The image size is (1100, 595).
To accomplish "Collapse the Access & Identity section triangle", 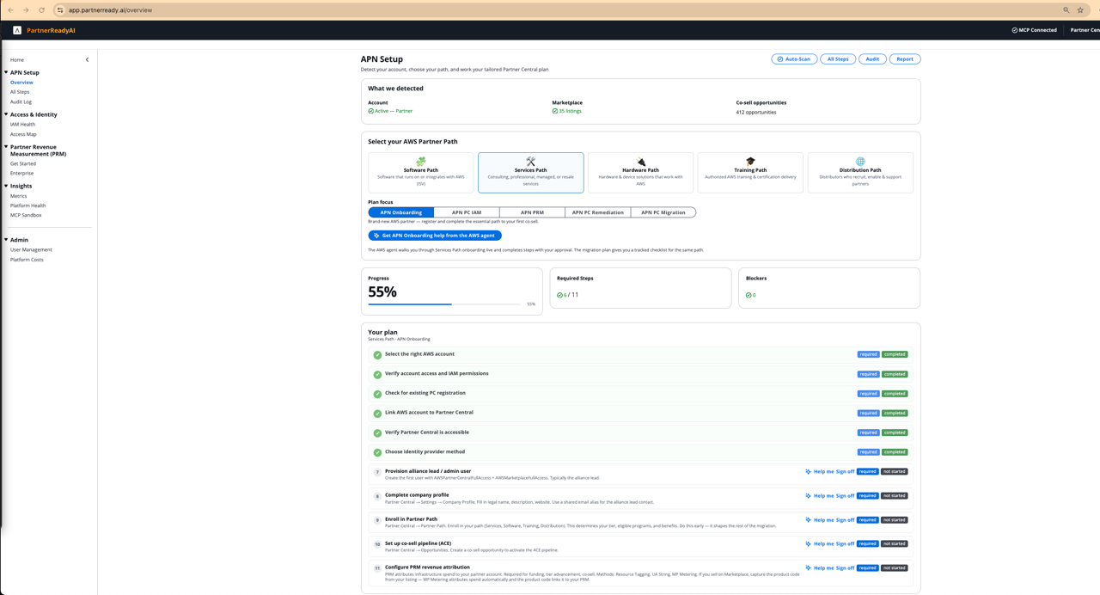I will [x=6, y=114].
